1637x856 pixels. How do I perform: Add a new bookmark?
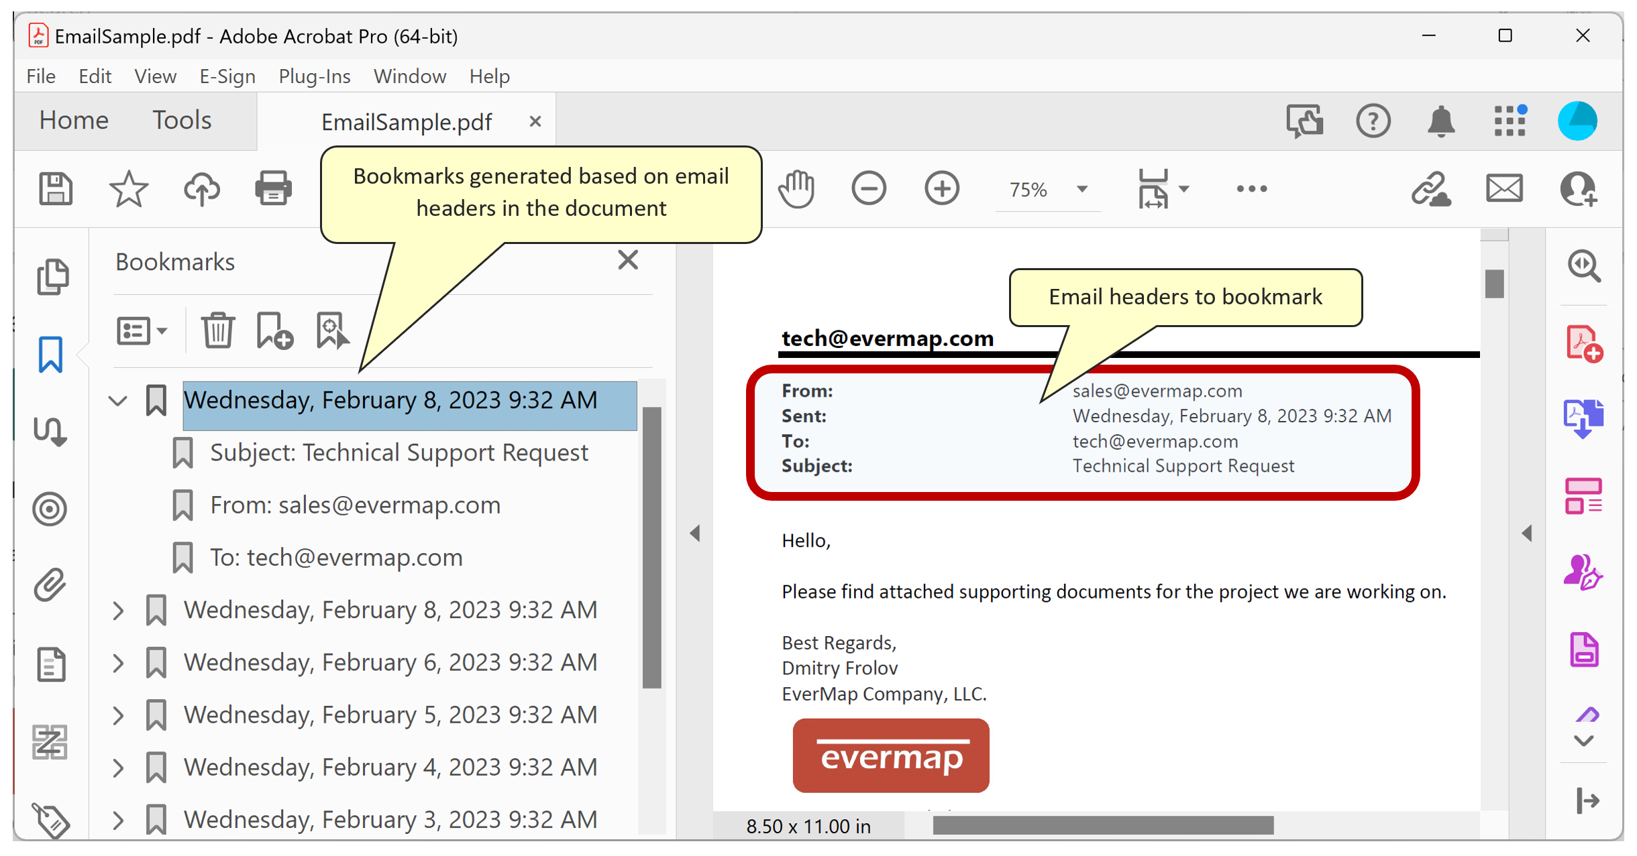(274, 330)
